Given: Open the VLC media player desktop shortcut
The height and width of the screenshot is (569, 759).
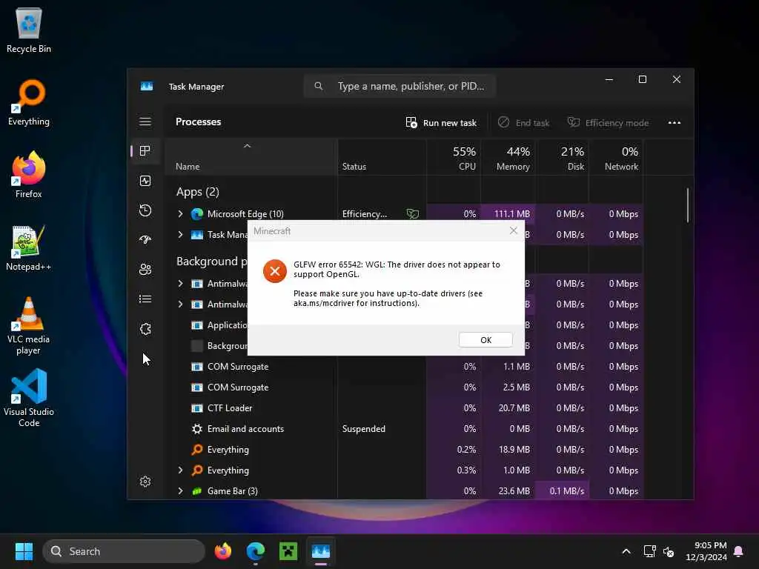Looking at the screenshot, I should pyautogui.click(x=29, y=326).
